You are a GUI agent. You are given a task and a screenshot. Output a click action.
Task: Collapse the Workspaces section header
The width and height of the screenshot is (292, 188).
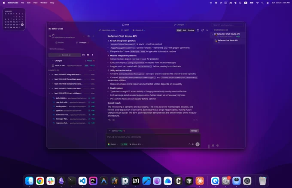coord(220,30)
